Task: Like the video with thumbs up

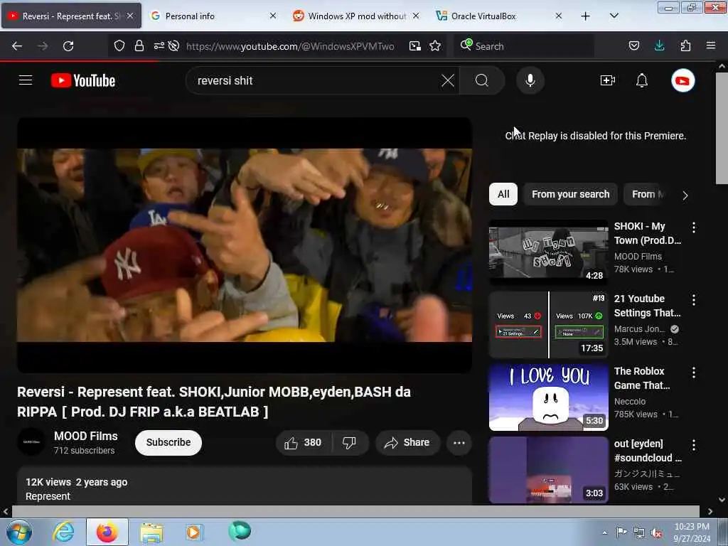Action: [304, 442]
